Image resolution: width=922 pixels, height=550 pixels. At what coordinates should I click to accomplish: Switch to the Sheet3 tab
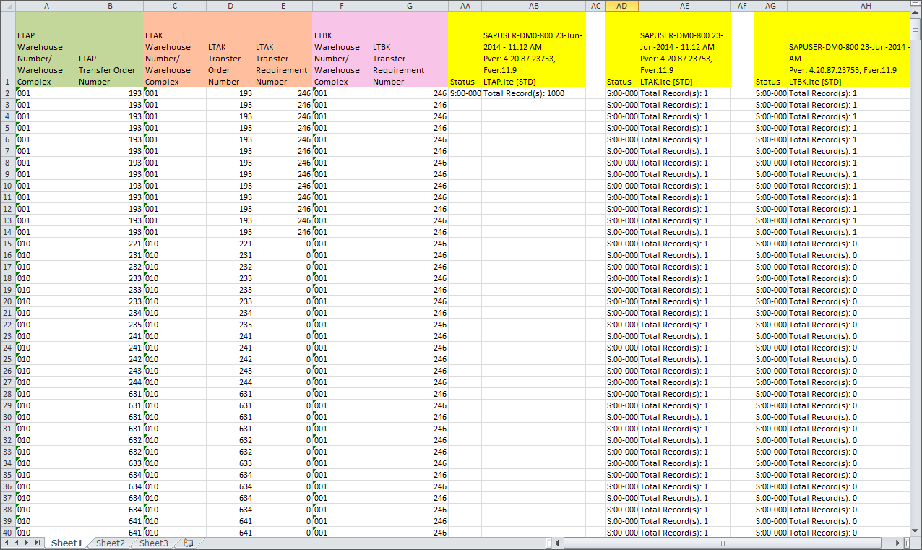(x=153, y=543)
